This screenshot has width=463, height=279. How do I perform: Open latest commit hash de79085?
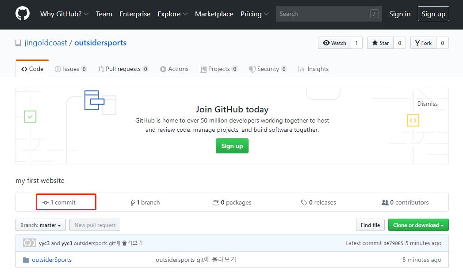click(393, 243)
